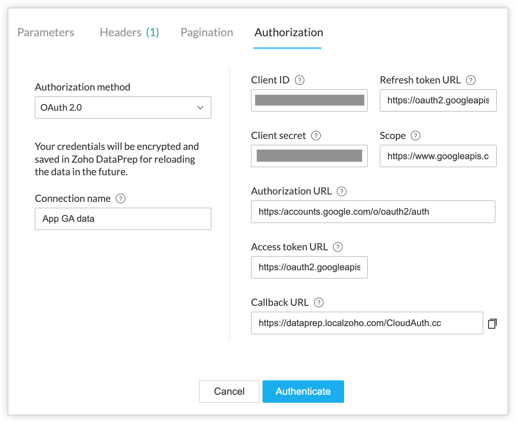This screenshot has height=423, width=516.
Task: Click the Cancel button
Action: pyautogui.click(x=229, y=391)
